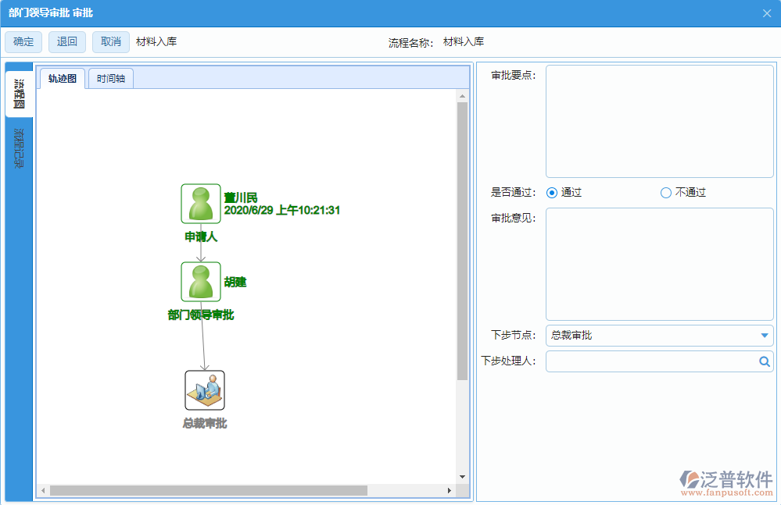Screen dimensions: 781x505
Task: Click the scroll right arrow of diagram
Action: point(450,491)
